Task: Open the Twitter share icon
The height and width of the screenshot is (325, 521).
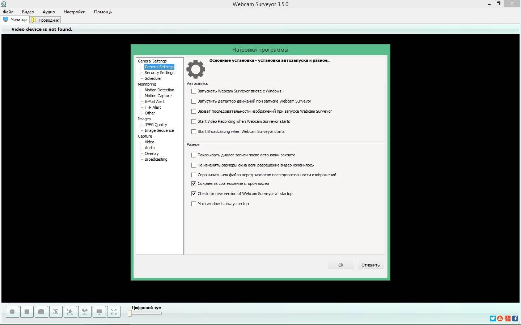Action: [492, 318]
